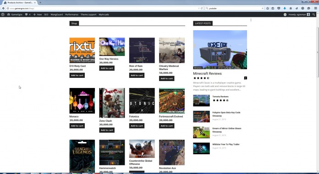Open the MyArcade menu item

[104, 15]
